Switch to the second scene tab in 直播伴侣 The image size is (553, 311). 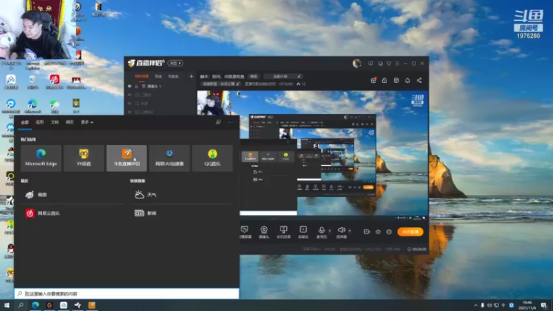158,76
